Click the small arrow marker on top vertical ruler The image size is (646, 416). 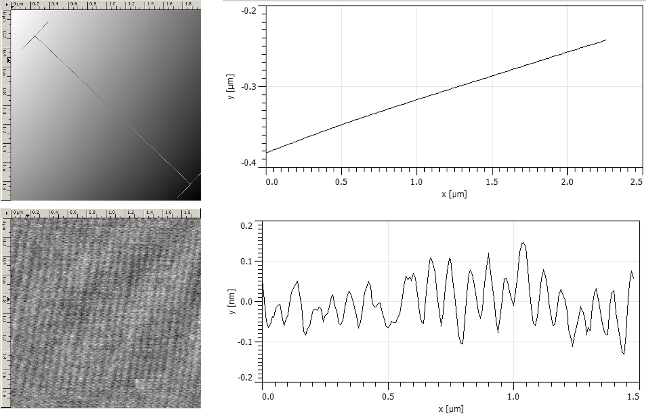pyautogui.click(x=8, y=60)
